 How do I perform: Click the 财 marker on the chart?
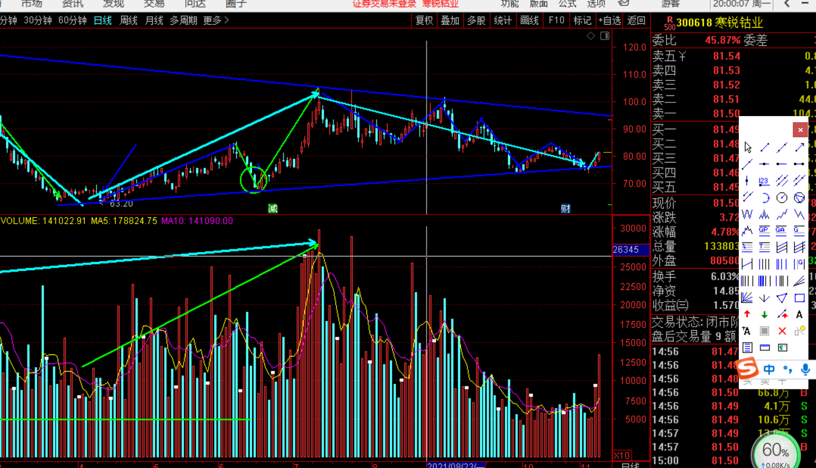[565, 209]
